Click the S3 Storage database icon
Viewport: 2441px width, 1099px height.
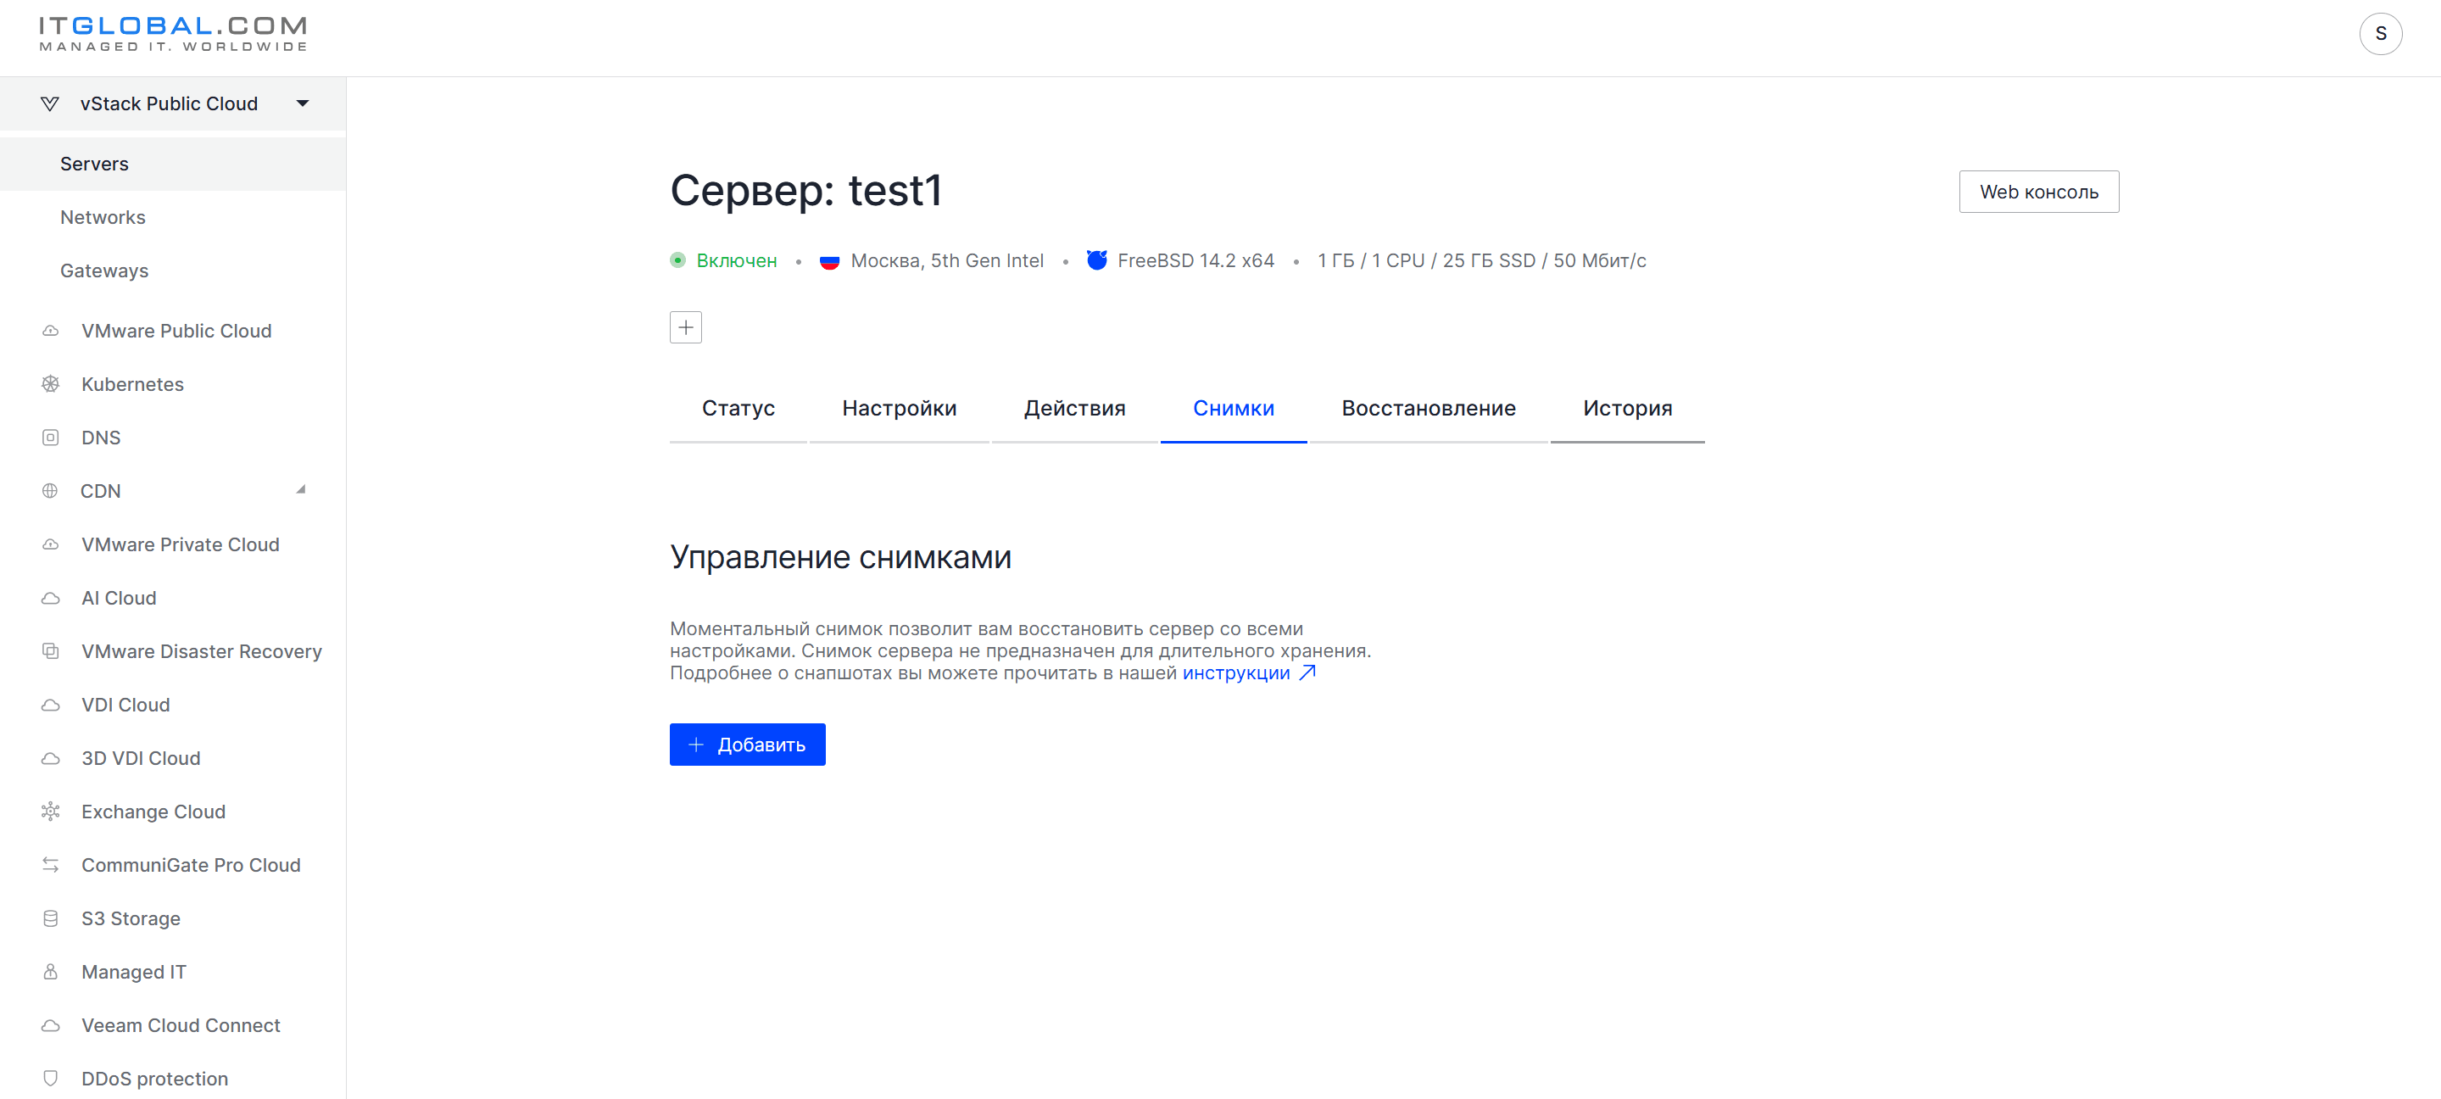50,918
